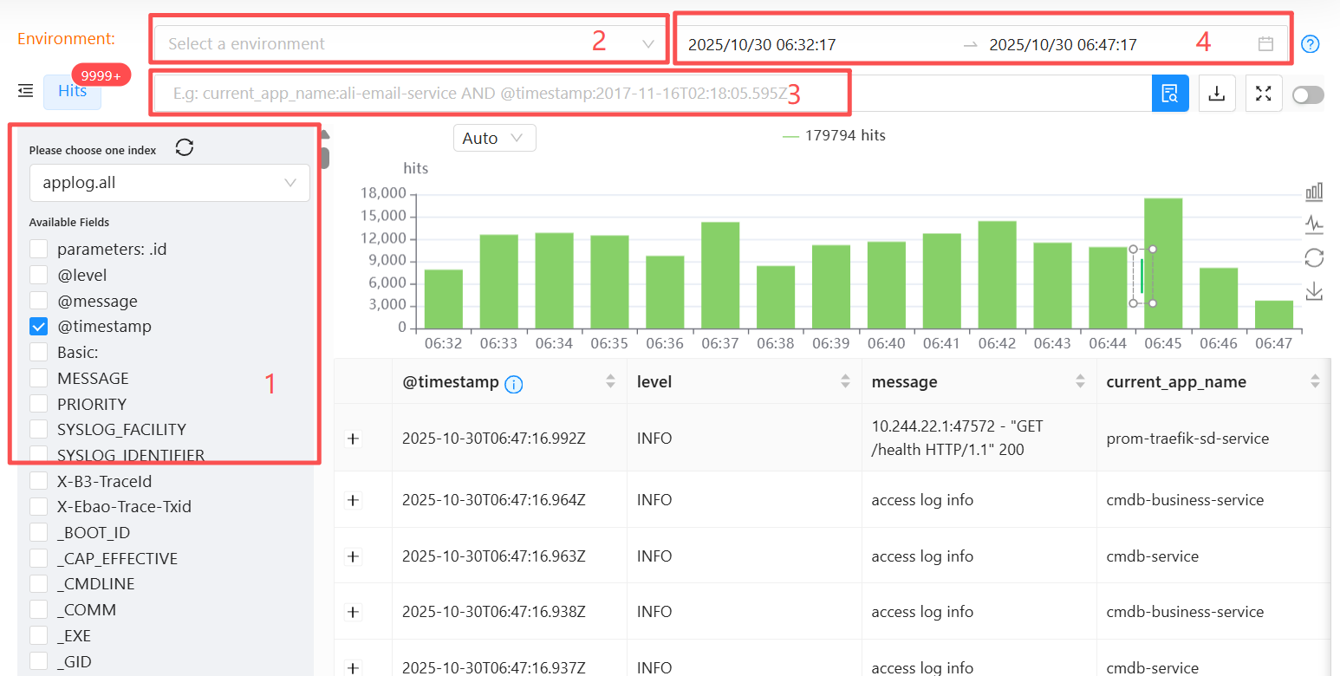Sort the @timestamp column
1340x676 pixels.
(x=610, y=381)
